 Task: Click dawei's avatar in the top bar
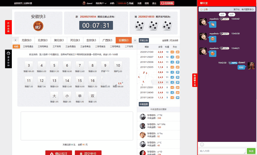(84, 3)
